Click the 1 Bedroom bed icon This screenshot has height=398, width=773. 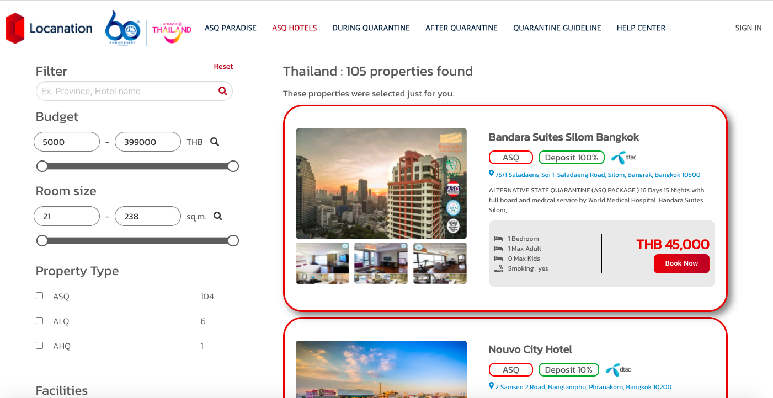(499, 239)
